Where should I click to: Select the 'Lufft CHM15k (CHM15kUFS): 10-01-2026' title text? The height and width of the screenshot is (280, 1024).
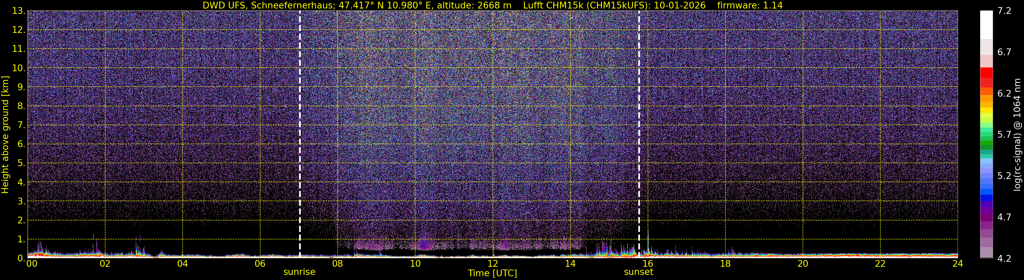[x=614, y=5]
